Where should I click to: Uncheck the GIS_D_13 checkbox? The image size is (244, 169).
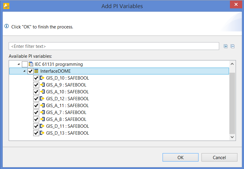click(x=36, y=133)
